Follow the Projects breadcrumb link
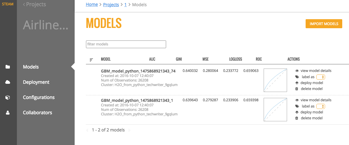Viewport: 349px width, 145px height. click(x=111, y=5)
